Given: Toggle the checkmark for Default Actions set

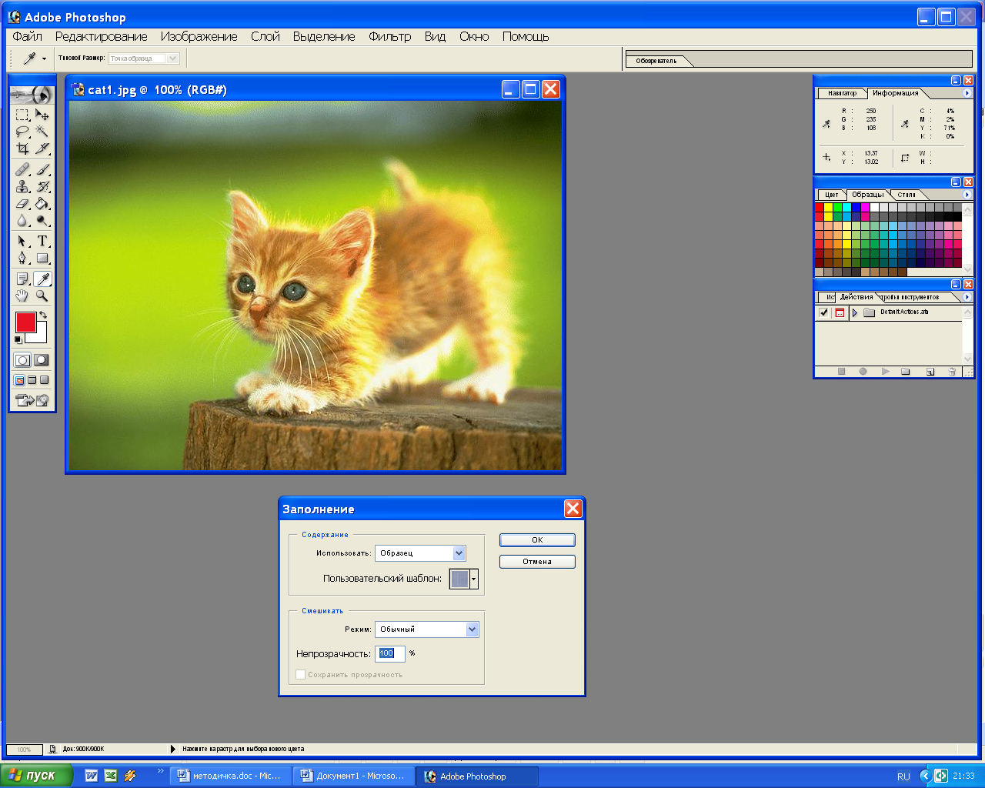Looking at the screenshot, I should (x=824, y=312).
